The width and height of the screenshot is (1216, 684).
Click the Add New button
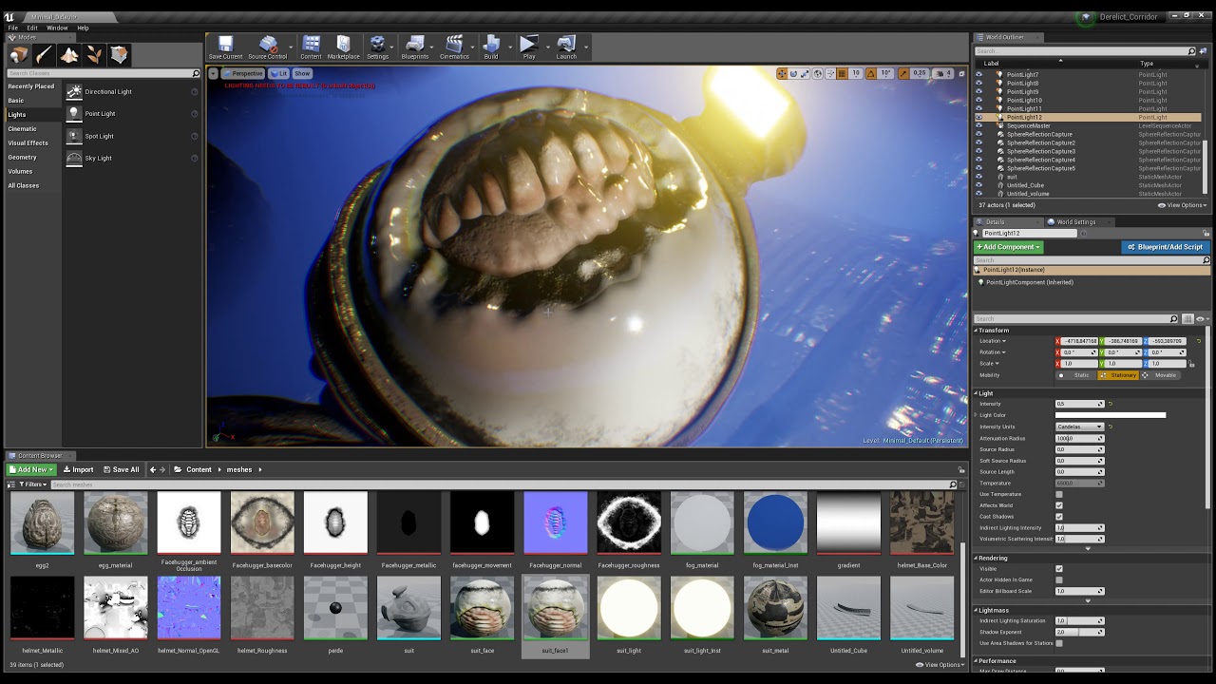(x=32, y=469)
